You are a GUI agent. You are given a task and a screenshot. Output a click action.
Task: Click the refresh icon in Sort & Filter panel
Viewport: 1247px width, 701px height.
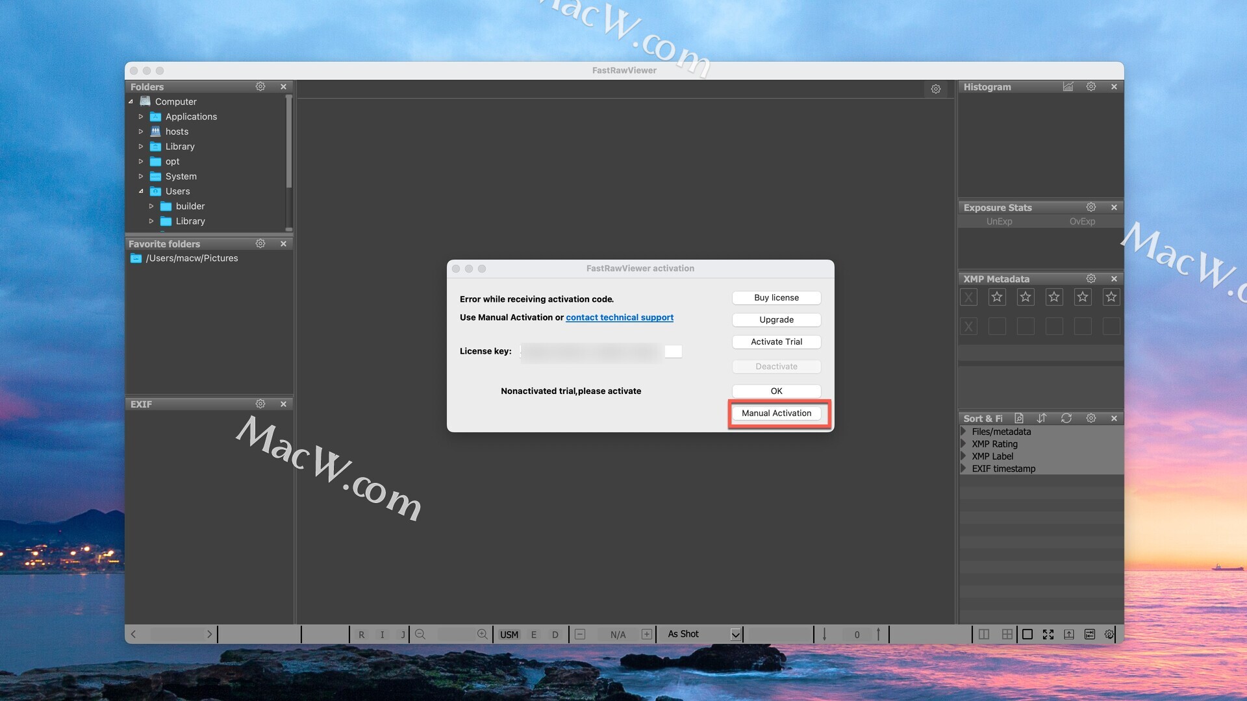(x=1066, y=419)
